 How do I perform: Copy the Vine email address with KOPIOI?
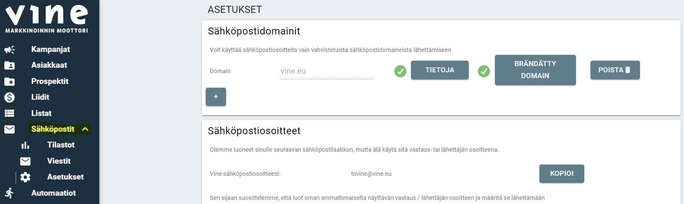pyautogui.click(x=561, y=174)
